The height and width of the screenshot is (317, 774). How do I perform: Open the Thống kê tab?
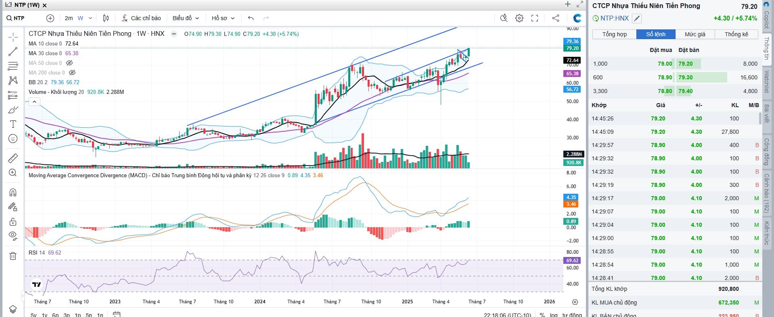(736, 34)
